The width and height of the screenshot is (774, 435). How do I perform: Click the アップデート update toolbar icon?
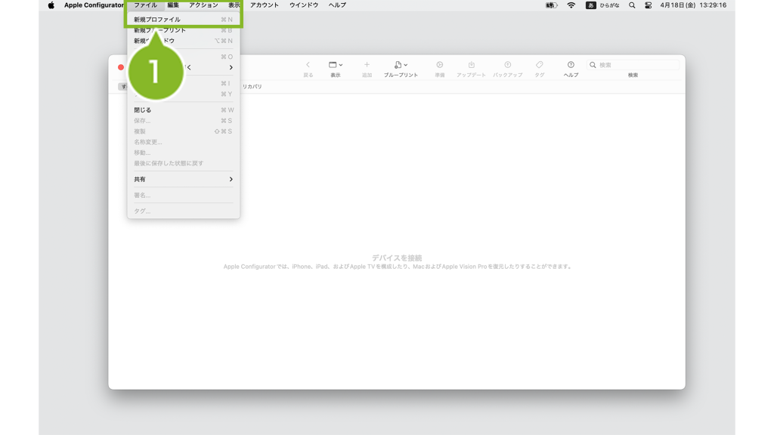(472, 65)
